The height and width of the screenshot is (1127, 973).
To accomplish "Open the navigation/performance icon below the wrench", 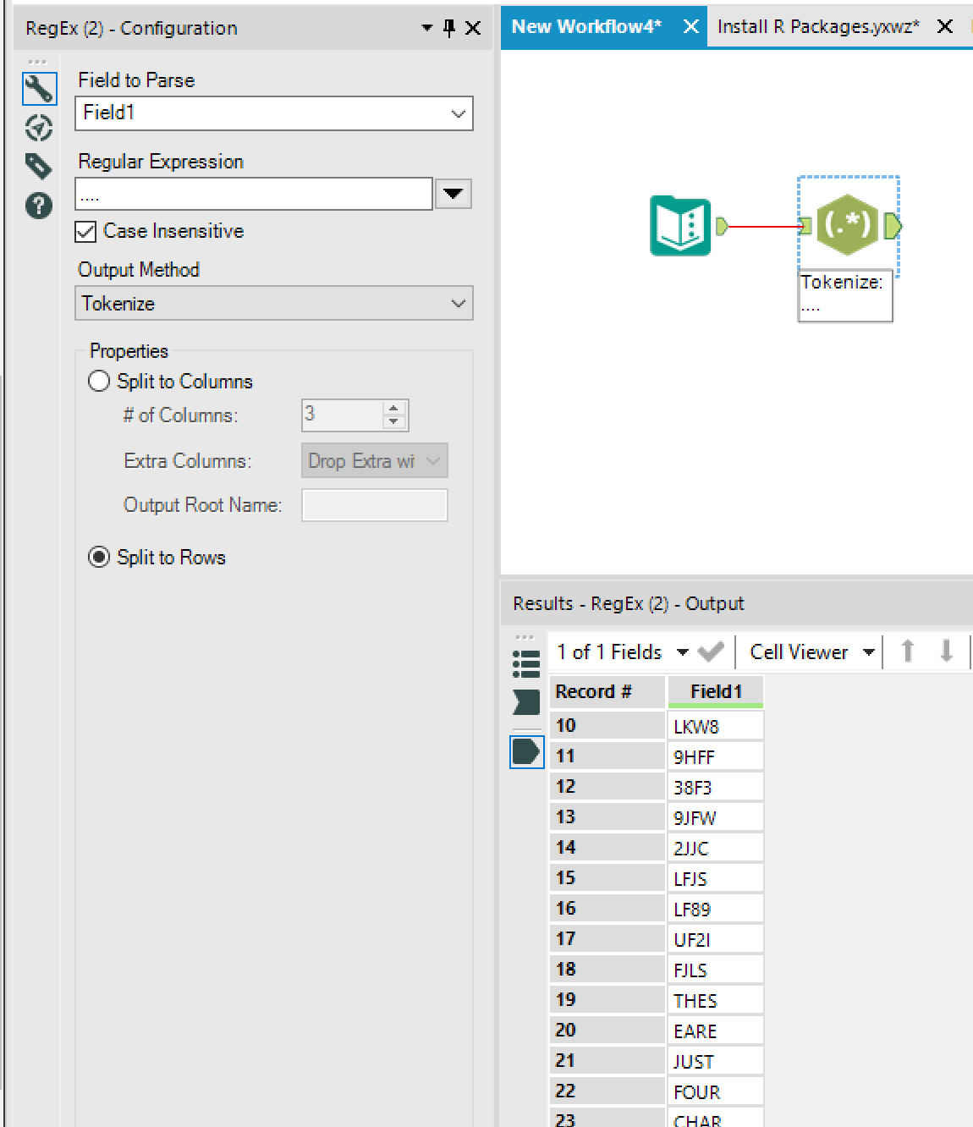I will (x=38, y=128).
